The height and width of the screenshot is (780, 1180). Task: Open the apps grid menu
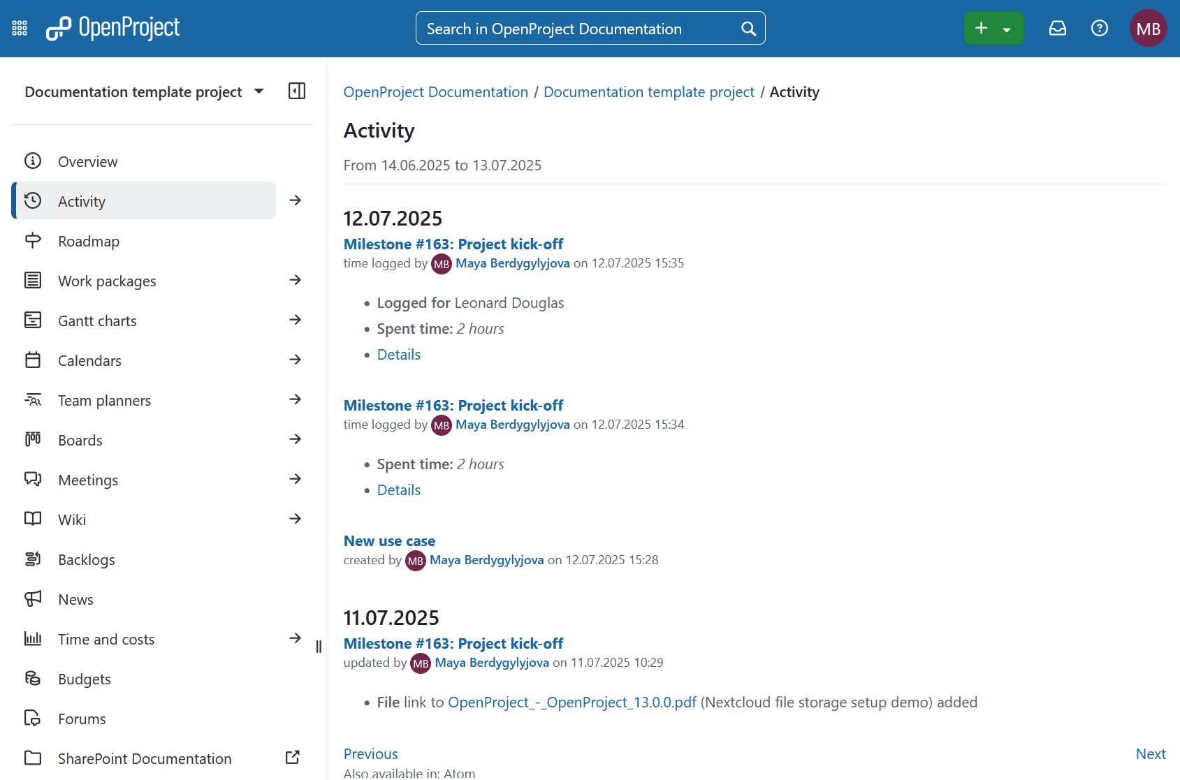pos(19,28)
